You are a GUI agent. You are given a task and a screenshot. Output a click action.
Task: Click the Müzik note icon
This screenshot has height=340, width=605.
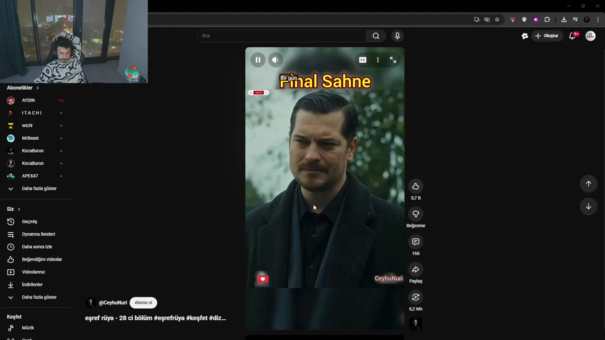click(x=11, y=328)
